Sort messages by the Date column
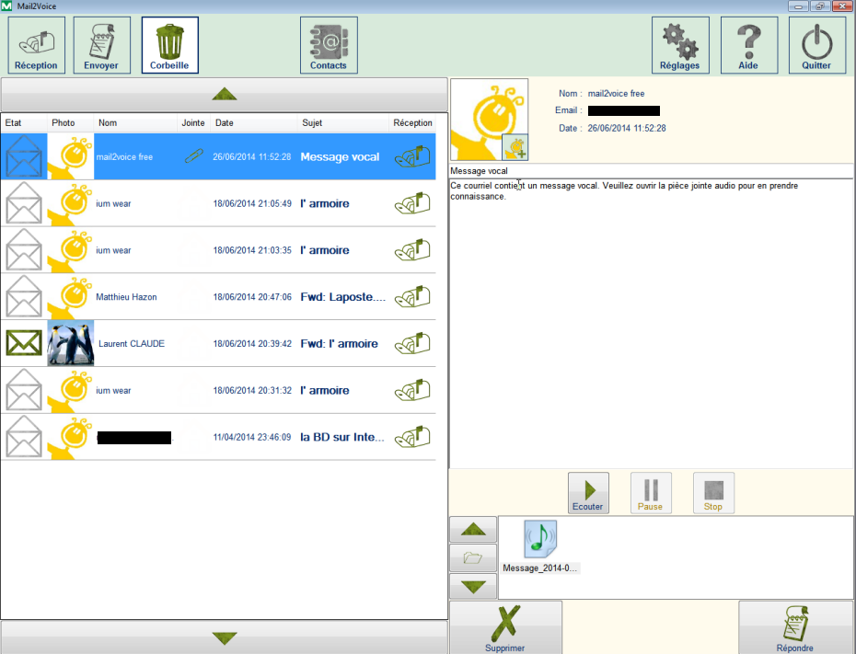The width and height of the screenshot is (856, 654). (x=254, y=123)
